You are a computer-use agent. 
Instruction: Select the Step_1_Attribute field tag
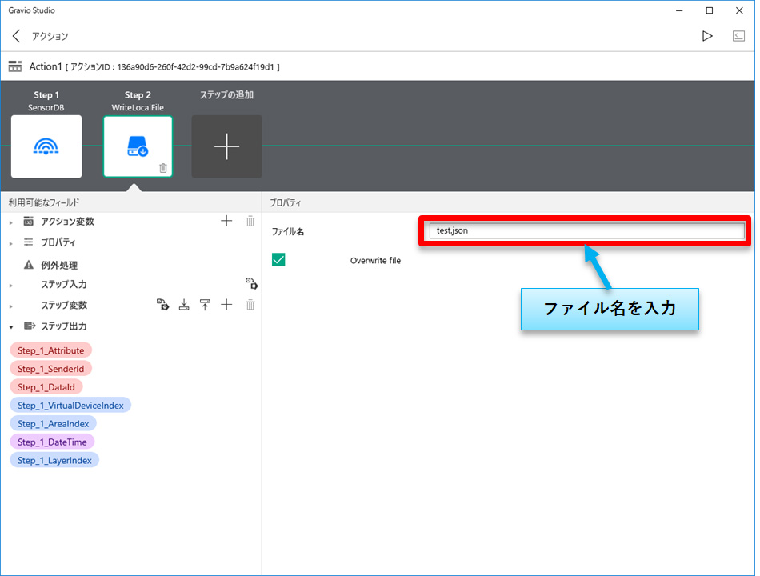coord(51,350)
